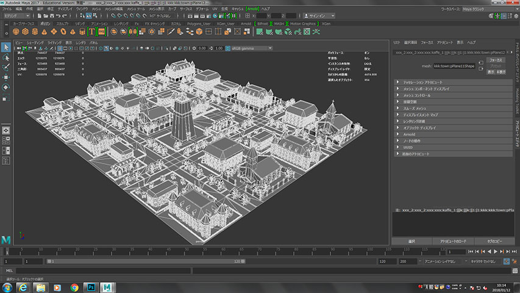Image resolution: width=520 pixels, height=293 pixels.
Task: Click the フォーカス button in Attribute Editor
Action: 496,60
